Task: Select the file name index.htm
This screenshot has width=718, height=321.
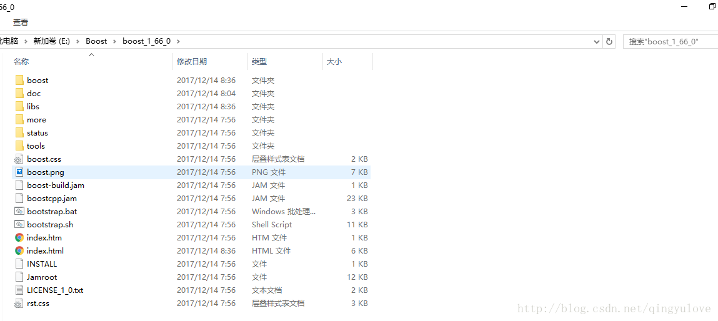Action: tap(44, 238)
